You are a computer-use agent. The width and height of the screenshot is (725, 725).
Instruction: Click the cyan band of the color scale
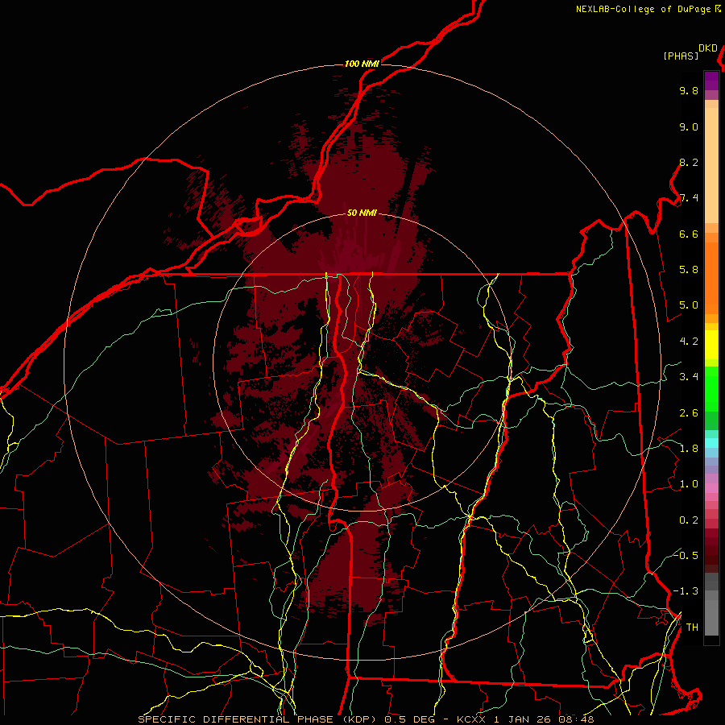(x=711, y=443)
